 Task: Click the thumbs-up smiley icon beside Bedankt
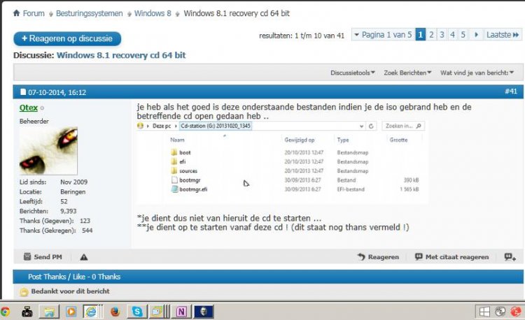[24, 292]
